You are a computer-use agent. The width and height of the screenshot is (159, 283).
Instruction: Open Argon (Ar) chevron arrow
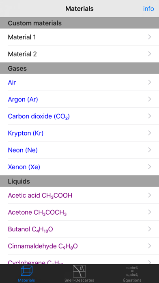149,99
